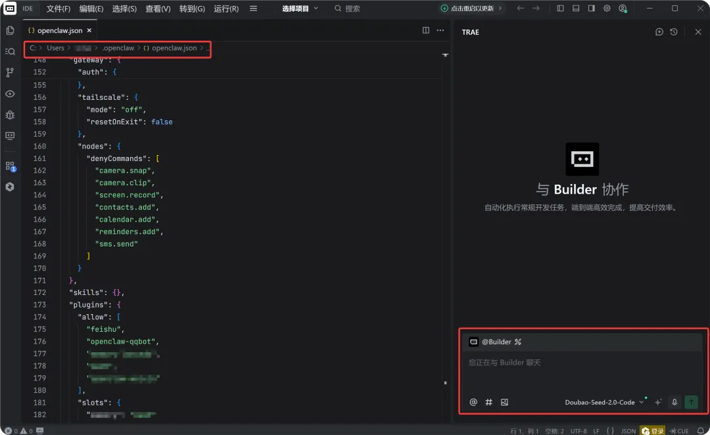Viewport: 710px width, 435px height.
Task: Open the Extensions icon with badge
Action: pyautogui.click(x=11, y=166)
